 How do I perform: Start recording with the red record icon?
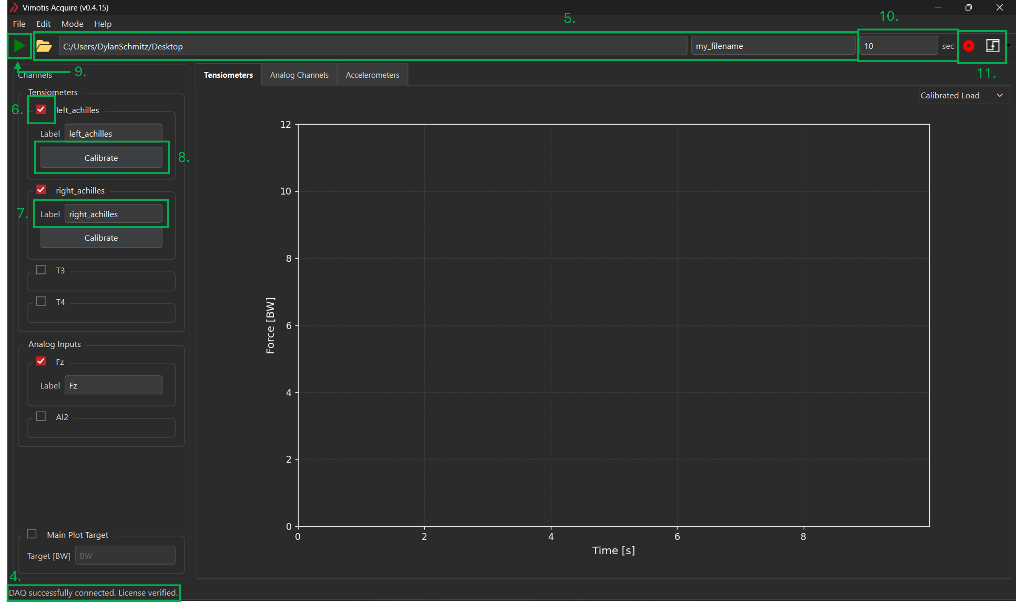tap(969, 46)
